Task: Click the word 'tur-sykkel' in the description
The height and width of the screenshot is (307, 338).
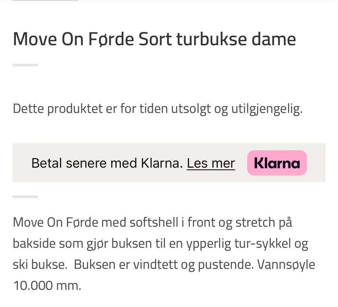Action: click(x=263, y=244)
